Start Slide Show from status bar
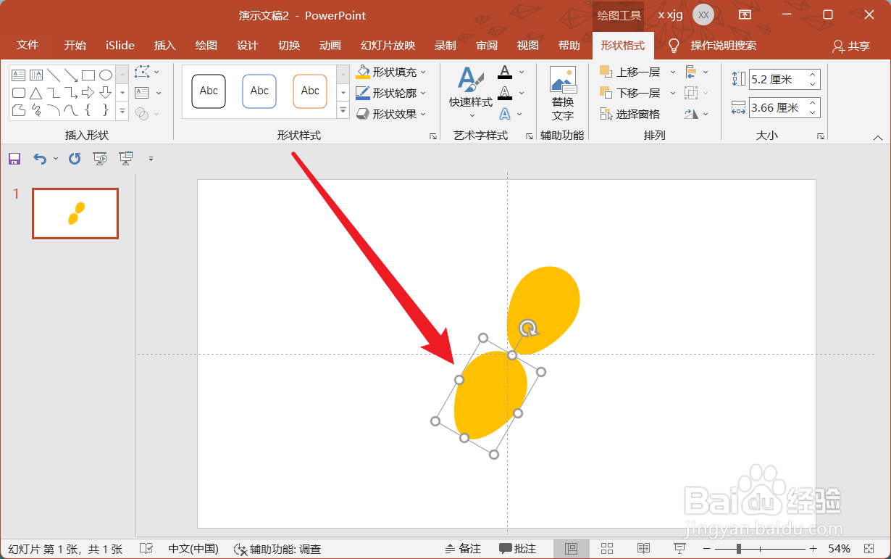Image resolution: width=891 pixels, height=559 pixels. (679, 549)
